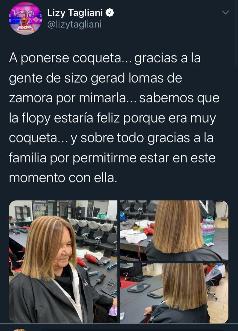Click the thin scrollbar at the right edge
Viewport: 238px width, 331px height.
pos(236,34)
